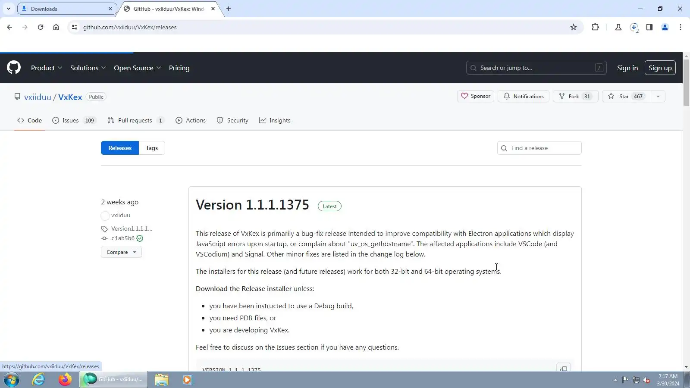The width and height of the screenshot is (690, 388).
Task: Open the Insights tab
Action: [x=275, y=121]
